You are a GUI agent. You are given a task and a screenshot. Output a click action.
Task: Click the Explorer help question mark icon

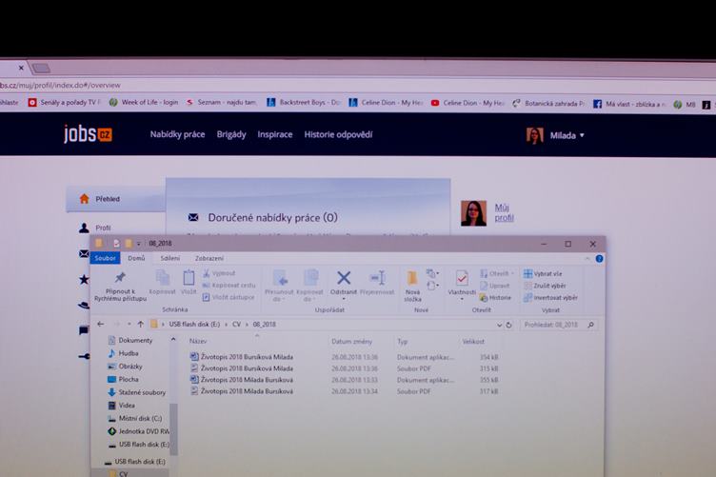coord(599,259)
